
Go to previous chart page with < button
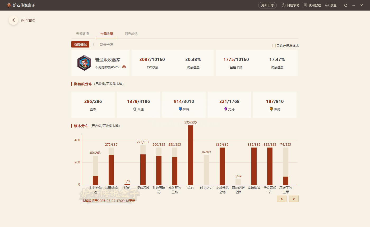click(x=282, y=199)
